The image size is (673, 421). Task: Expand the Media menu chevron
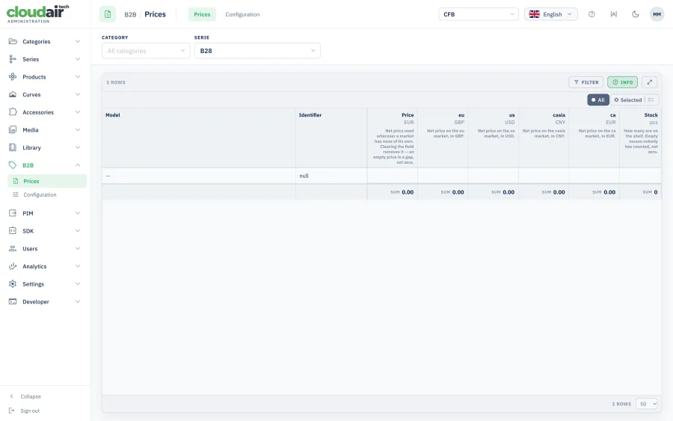[78, 129]
